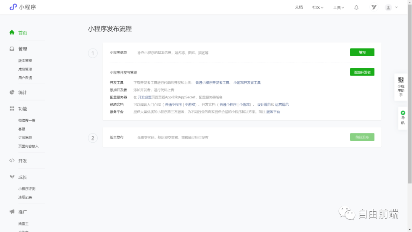Click the 功能 features grid icon
412x232 pixels.
(13, 108)
